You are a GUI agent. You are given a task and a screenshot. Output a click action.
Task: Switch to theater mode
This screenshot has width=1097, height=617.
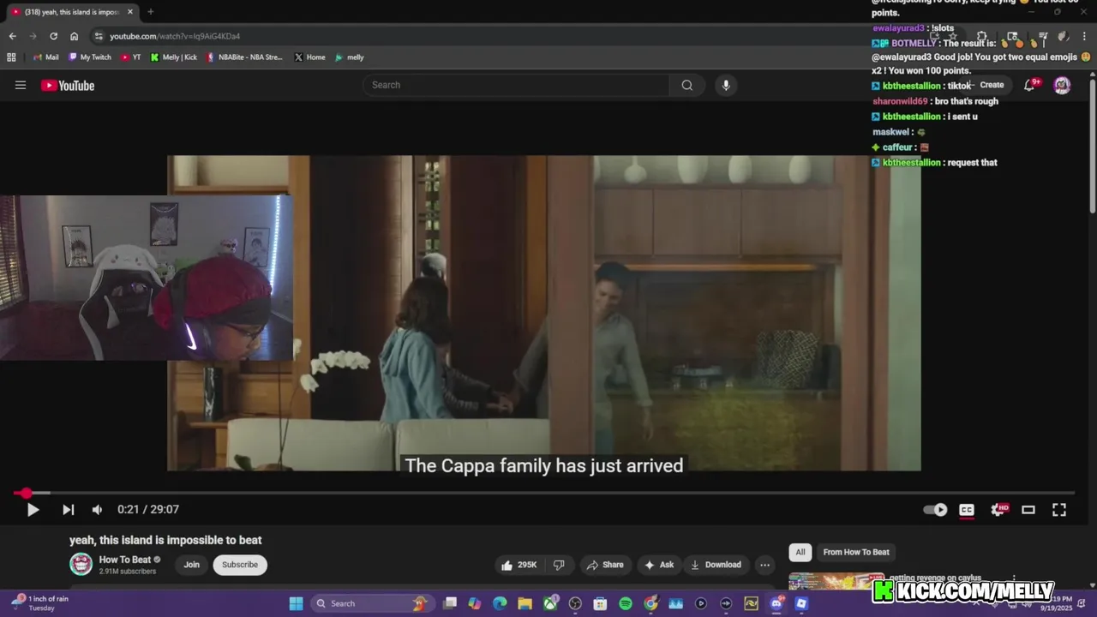pos(1028,510)
